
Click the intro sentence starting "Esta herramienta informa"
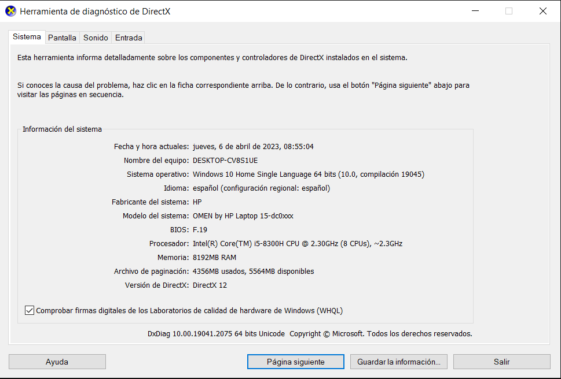212,57
